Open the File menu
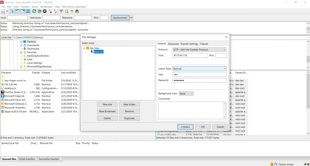 click(3, 7)
